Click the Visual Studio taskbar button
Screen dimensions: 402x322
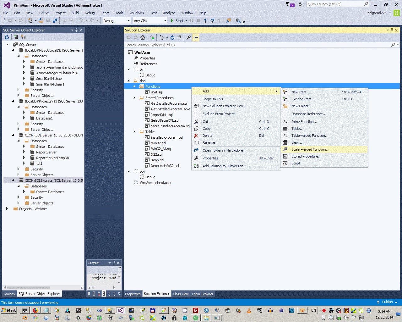tap(121, 310)
